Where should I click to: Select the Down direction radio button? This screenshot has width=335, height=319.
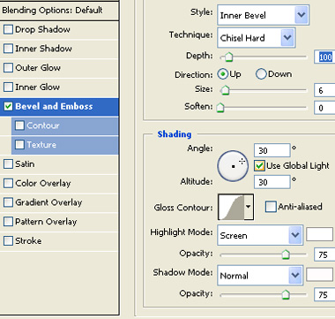(261, 74)
